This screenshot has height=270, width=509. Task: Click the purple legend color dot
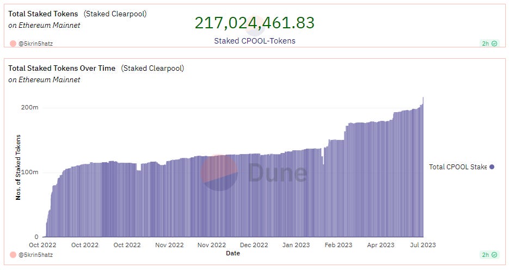492,167
